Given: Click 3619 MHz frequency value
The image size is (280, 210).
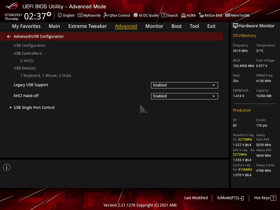Looking at the screenshot, I should (240, 51).
